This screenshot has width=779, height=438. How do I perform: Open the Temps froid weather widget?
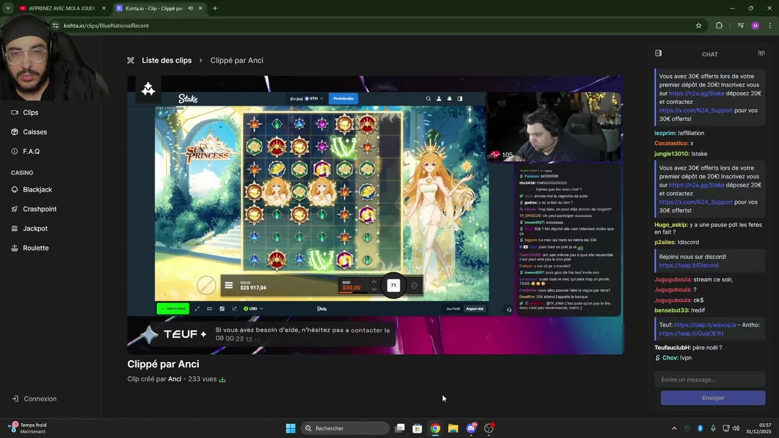coord(28,428)
